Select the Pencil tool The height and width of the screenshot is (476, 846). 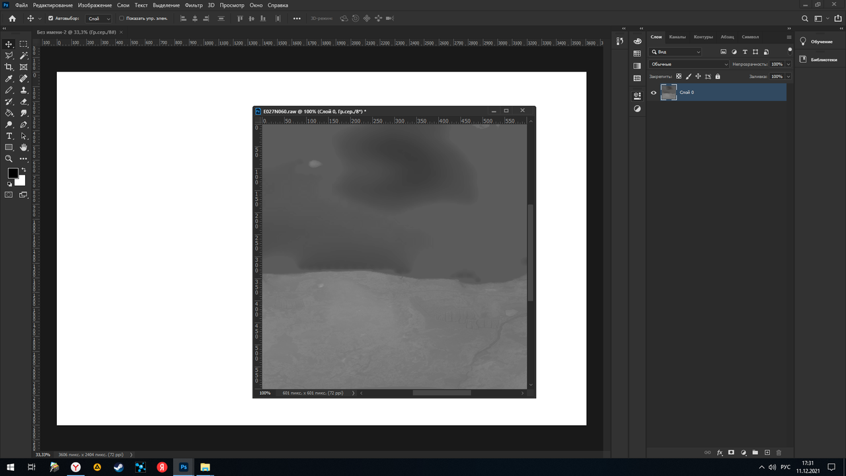tap(9, 90)
